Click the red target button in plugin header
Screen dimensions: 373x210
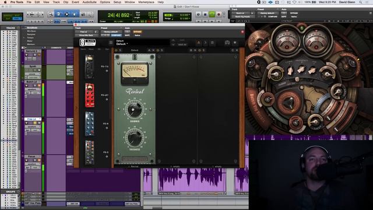coord(242,32)
